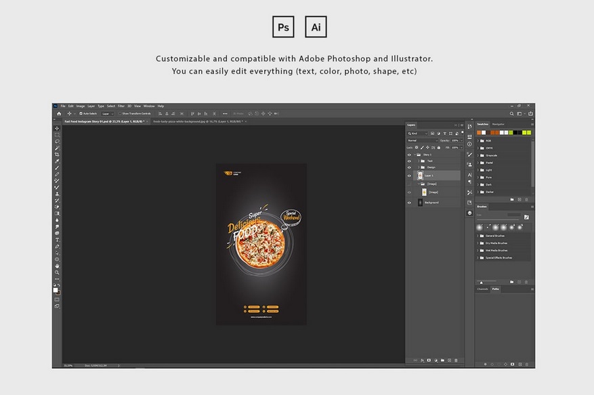Activate the Zoom tool in the toolbar

pos(57,272)
